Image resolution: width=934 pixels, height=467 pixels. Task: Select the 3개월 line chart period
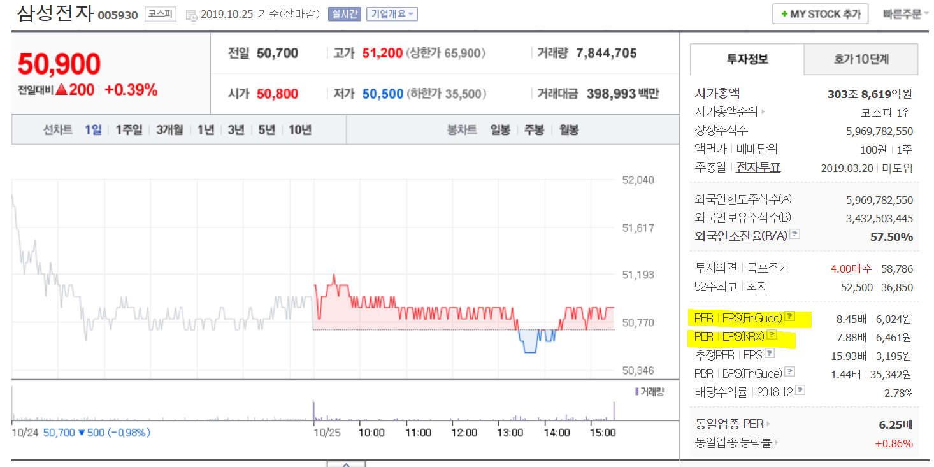coord(169,130)
